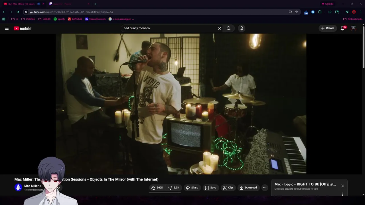Close the Mix playlist panel

(342, 186)
